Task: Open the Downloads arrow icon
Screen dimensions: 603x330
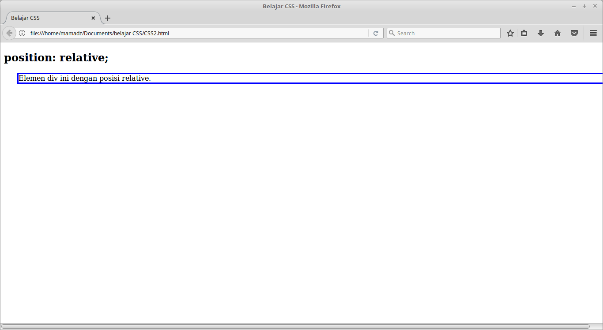Action: [x=541, y=33]
